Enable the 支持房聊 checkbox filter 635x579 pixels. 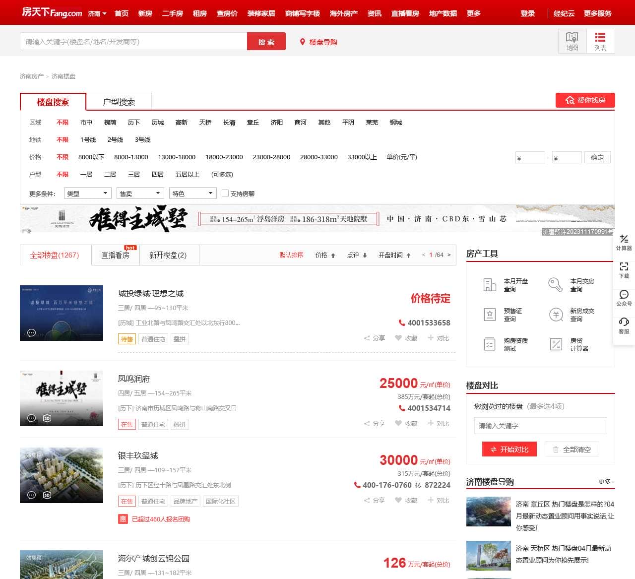coord(226,193)
